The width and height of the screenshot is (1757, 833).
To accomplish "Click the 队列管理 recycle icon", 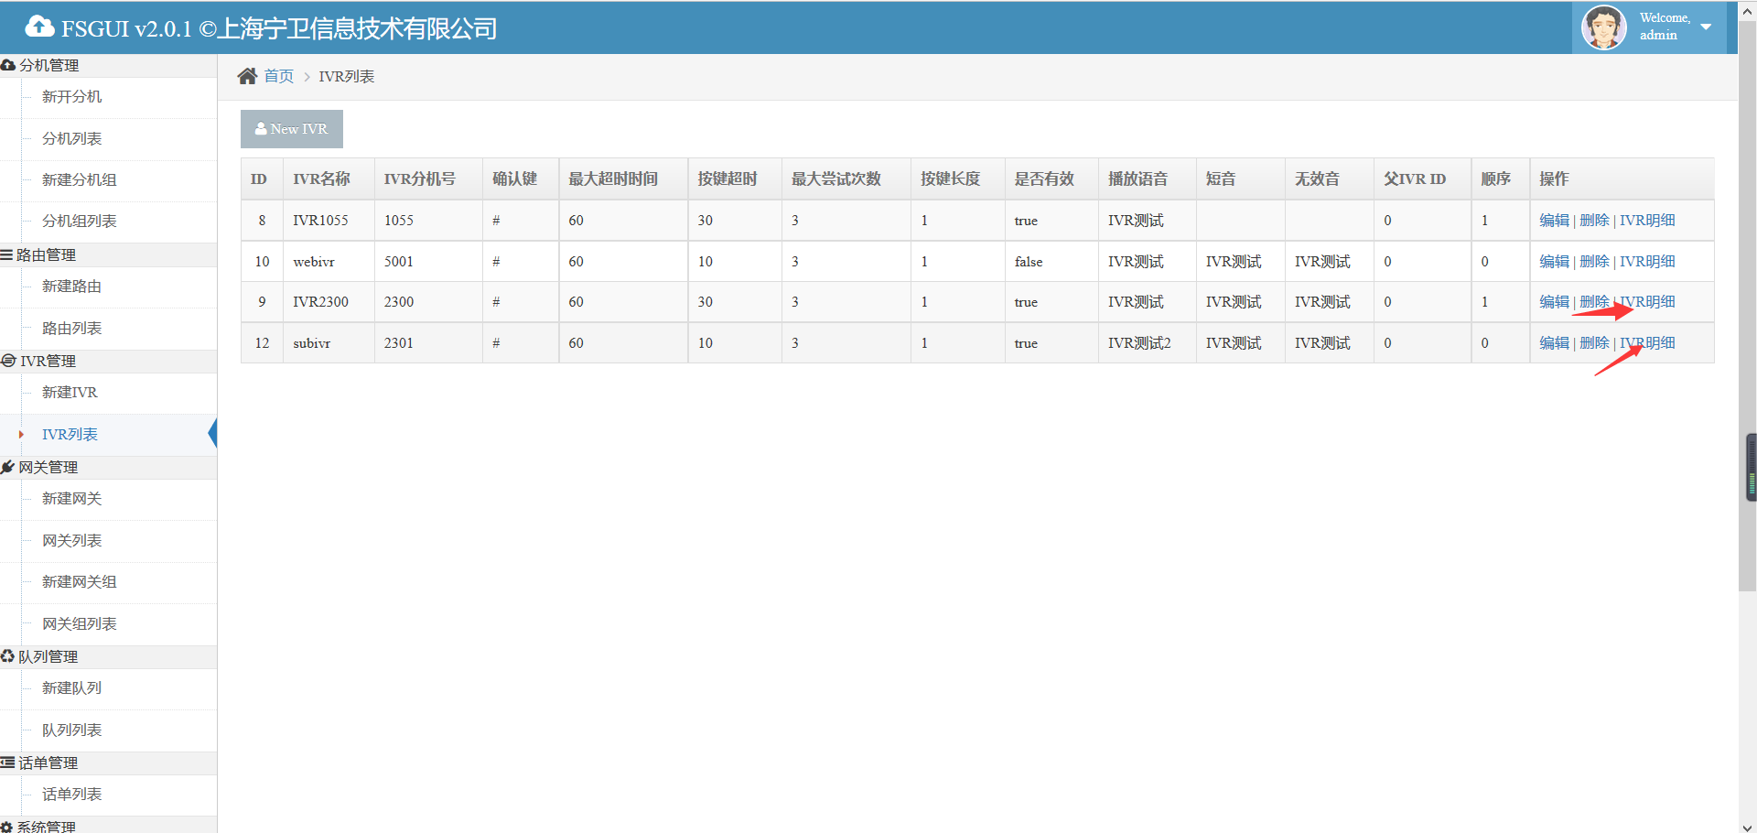I will (8, 656).
